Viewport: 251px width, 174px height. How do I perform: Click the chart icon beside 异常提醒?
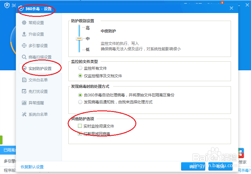tap(24, 103)
